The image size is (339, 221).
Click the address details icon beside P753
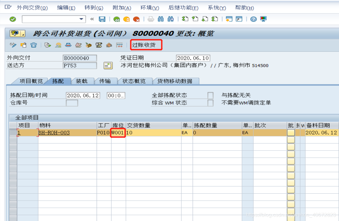[108, 66]
